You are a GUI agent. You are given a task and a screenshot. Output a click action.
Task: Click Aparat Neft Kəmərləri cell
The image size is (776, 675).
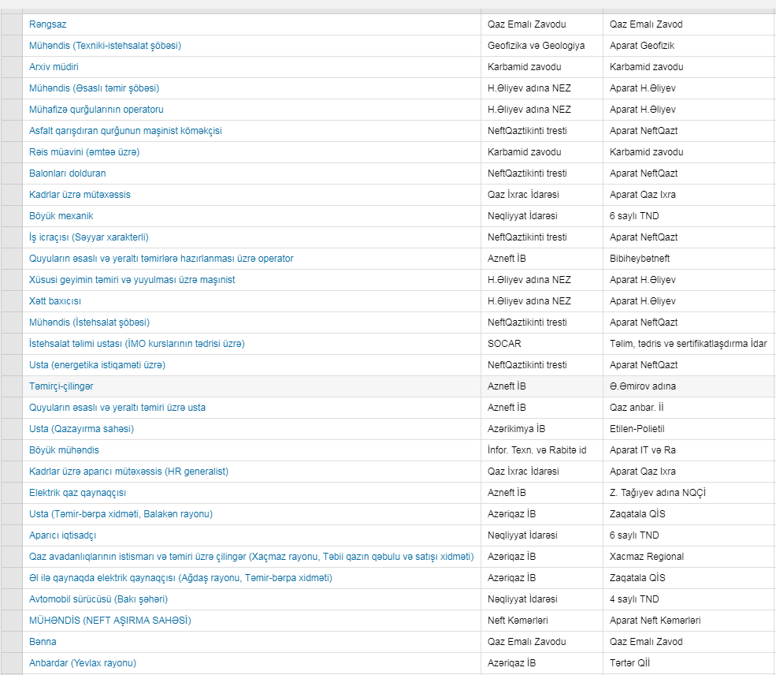click(x=689, y=621)
